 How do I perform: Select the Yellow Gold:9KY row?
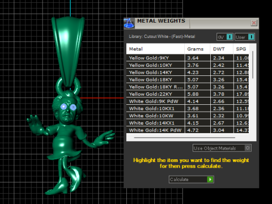click(188, 58)
